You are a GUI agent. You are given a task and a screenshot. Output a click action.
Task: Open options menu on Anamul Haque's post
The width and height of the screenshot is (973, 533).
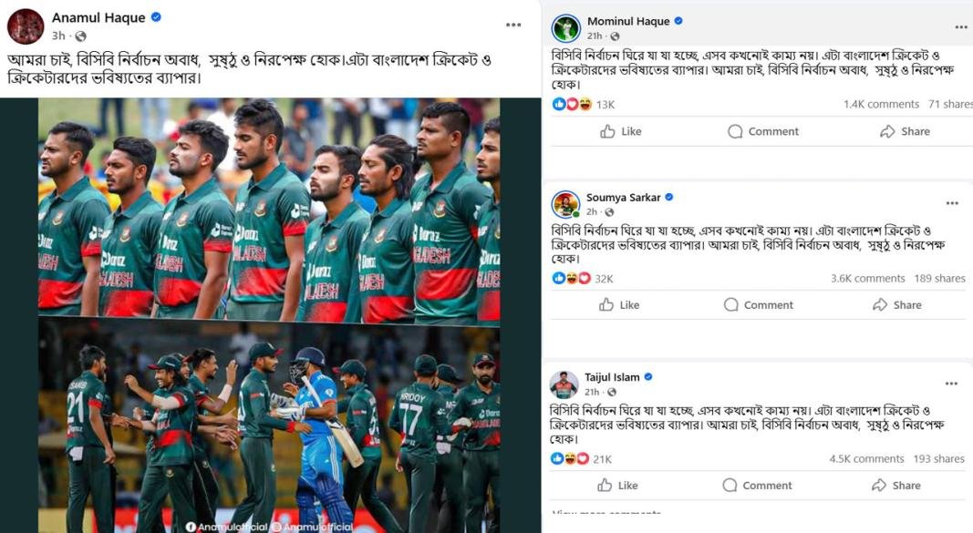(x=513, y=25)
